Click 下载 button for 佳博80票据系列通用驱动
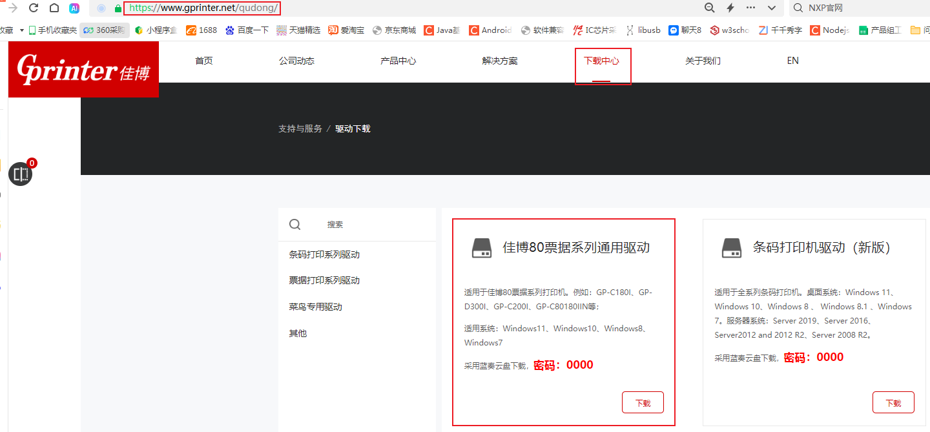The image size is (930, 432). 643,402
